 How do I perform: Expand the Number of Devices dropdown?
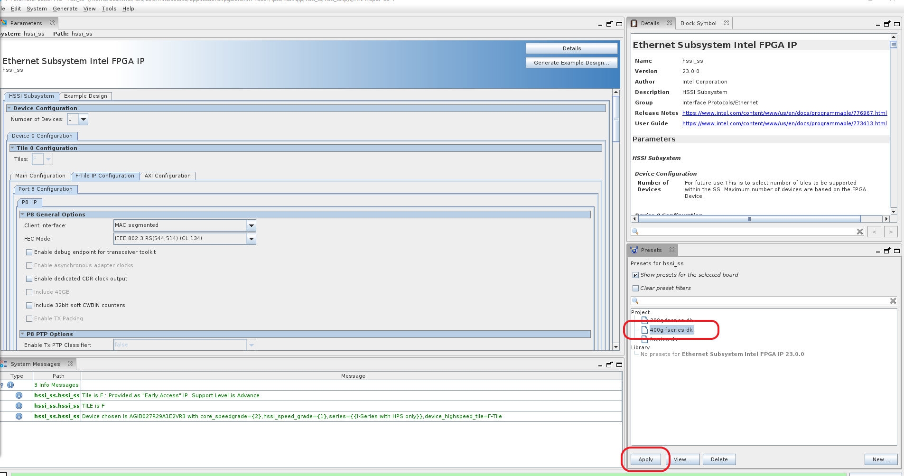84,119
